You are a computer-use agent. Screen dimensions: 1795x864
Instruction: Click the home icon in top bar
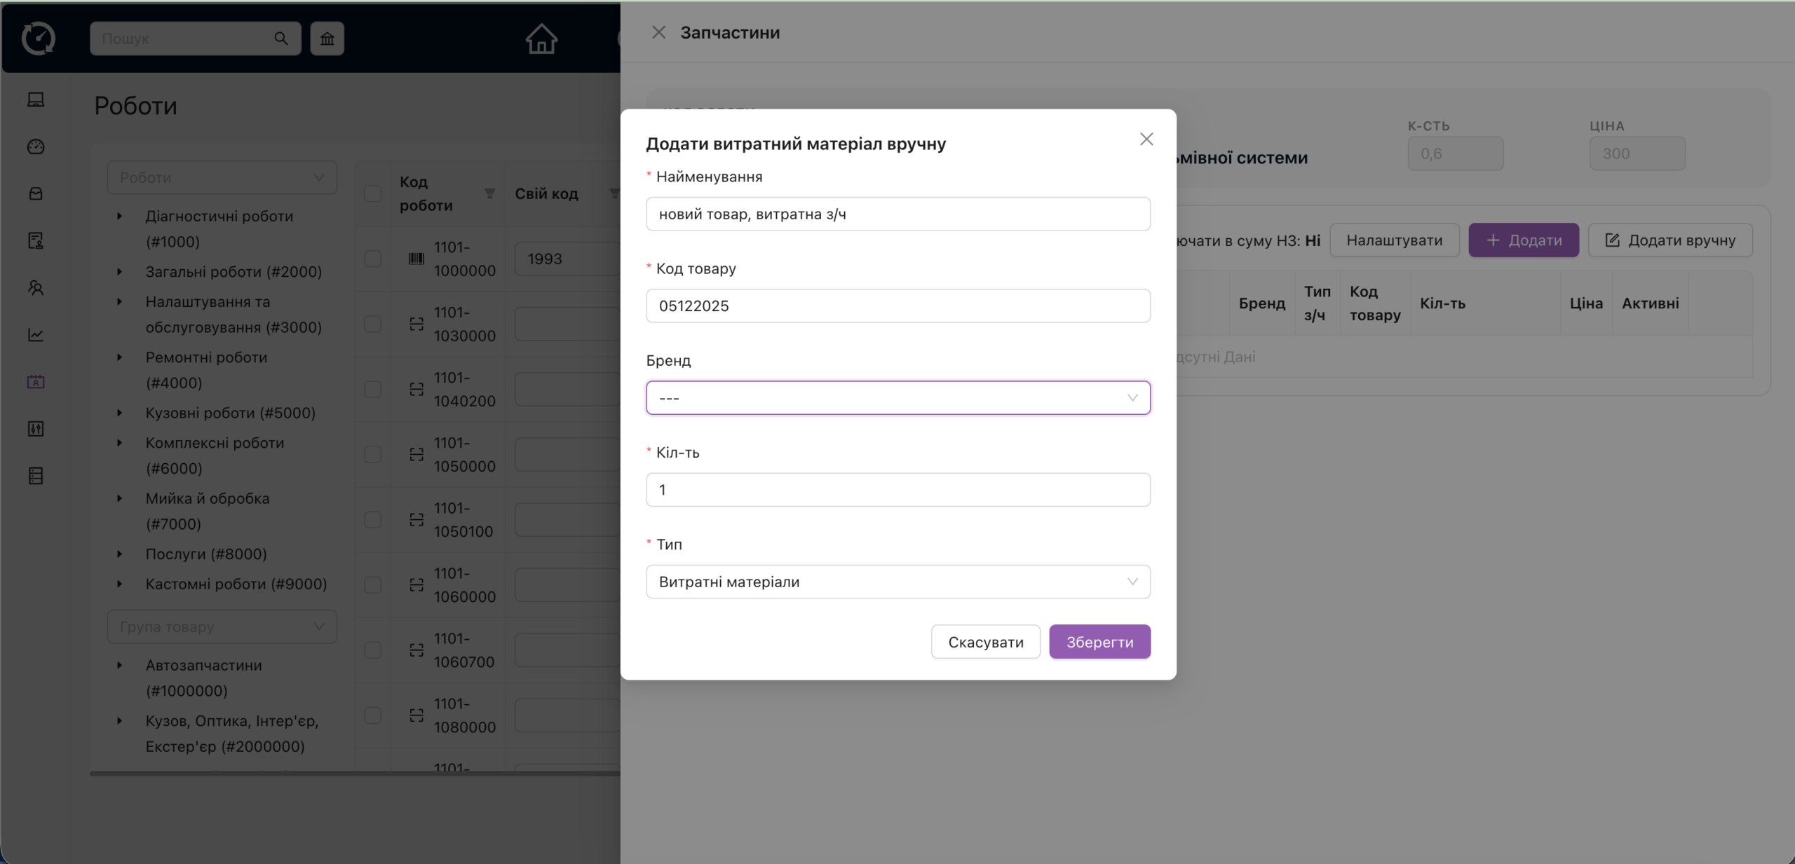(x=541, y=39)
